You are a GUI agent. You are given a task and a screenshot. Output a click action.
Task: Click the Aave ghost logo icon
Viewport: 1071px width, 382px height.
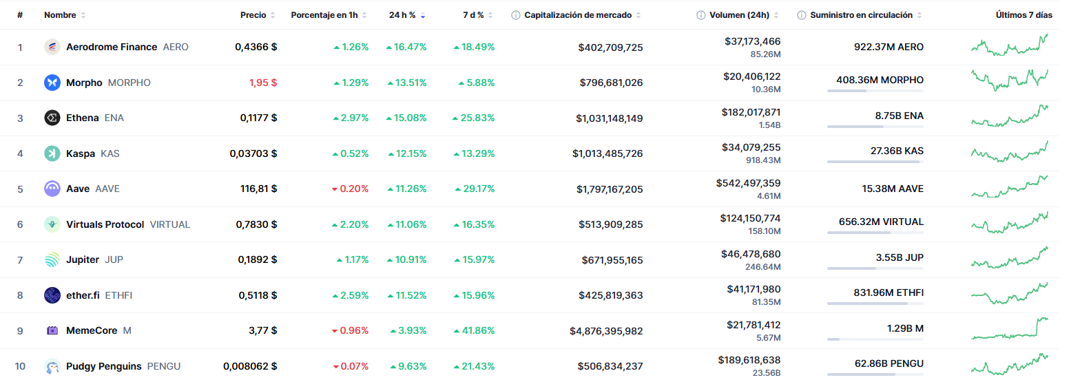[x=52, y=189]
